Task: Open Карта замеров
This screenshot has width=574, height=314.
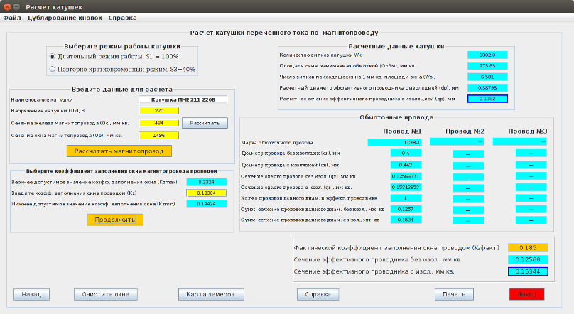Action: [210, 294]
